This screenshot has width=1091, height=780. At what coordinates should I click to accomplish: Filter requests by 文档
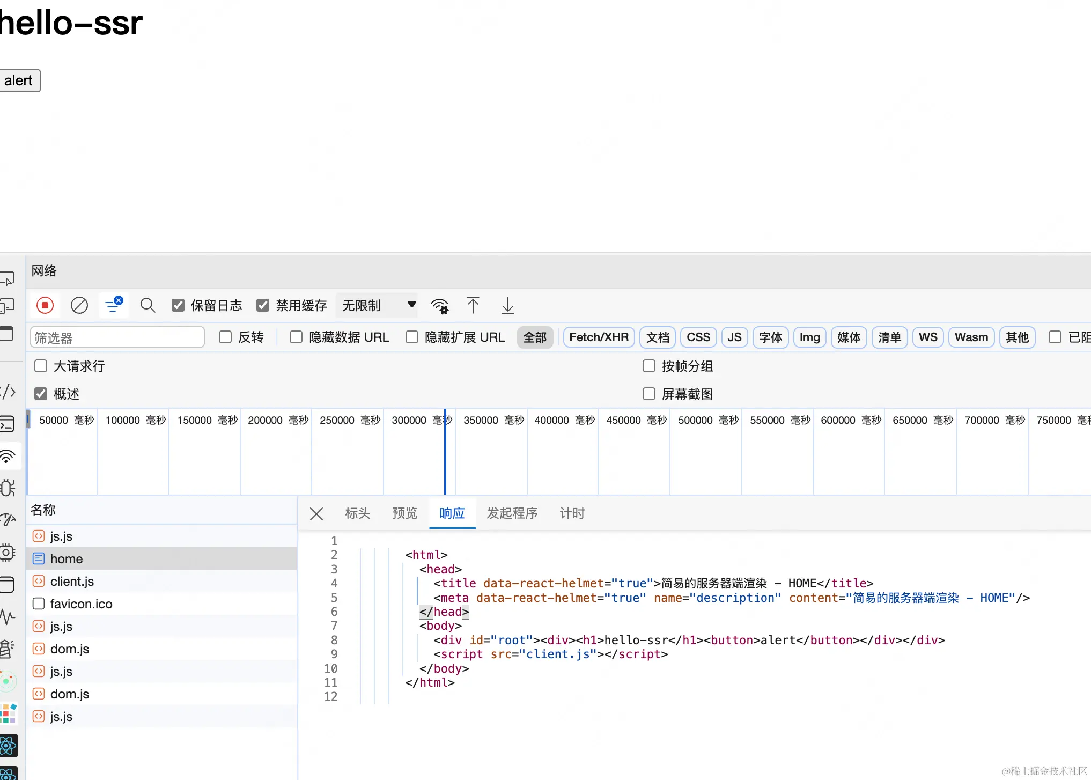pyautogui.click(x=658, y=337)
